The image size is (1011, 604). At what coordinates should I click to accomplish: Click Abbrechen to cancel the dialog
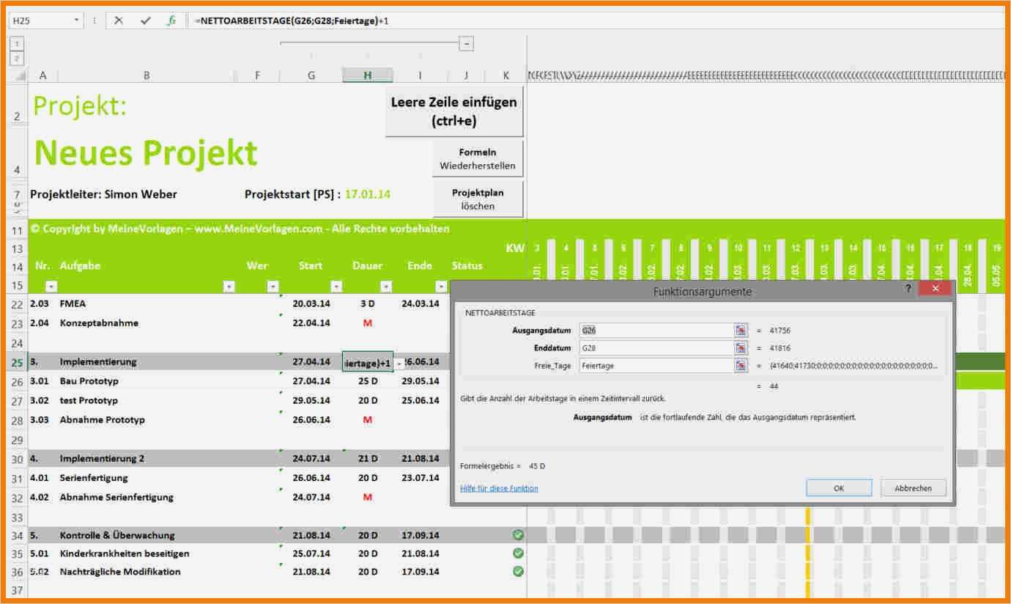click(913, 487)
